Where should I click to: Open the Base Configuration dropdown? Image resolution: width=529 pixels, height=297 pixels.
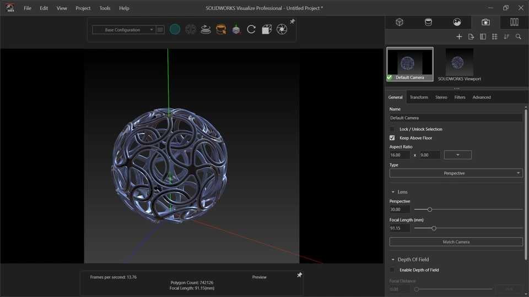click(123, 30)
